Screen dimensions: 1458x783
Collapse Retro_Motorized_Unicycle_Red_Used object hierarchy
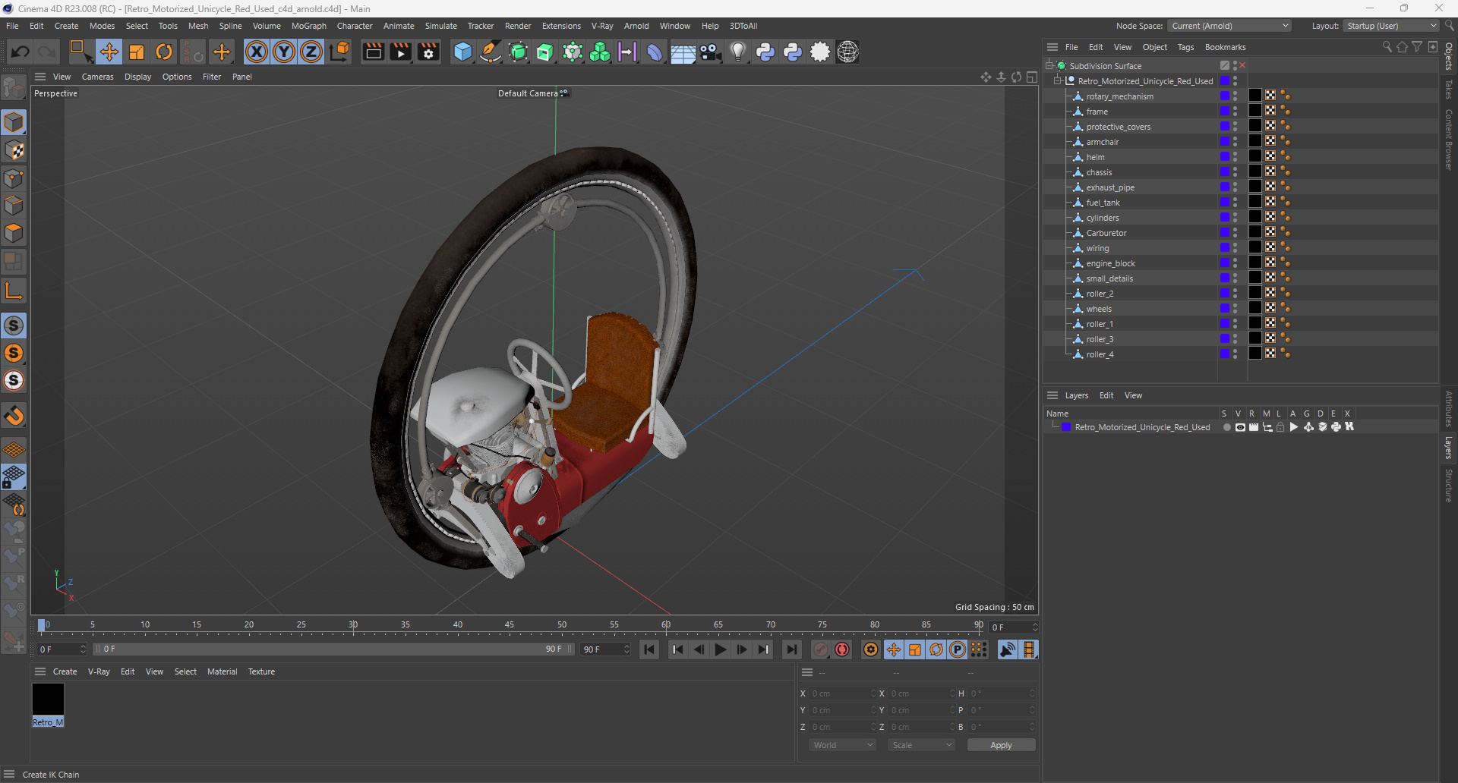point(1057,81)
